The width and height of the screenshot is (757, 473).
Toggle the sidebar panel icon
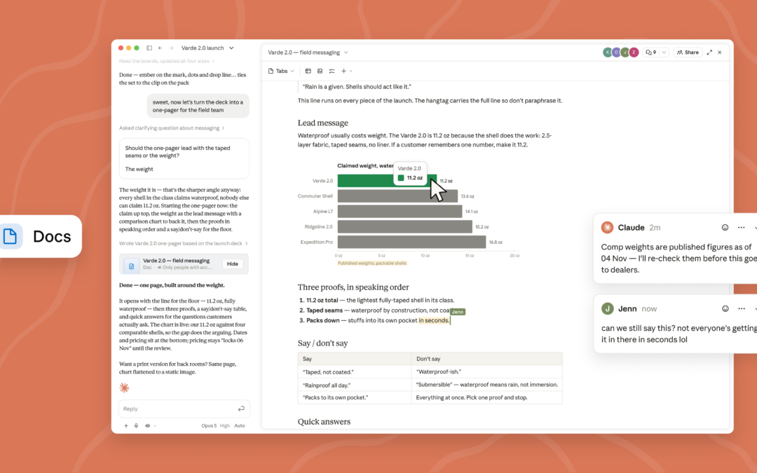pyautogui.click(x=149, y=48)
